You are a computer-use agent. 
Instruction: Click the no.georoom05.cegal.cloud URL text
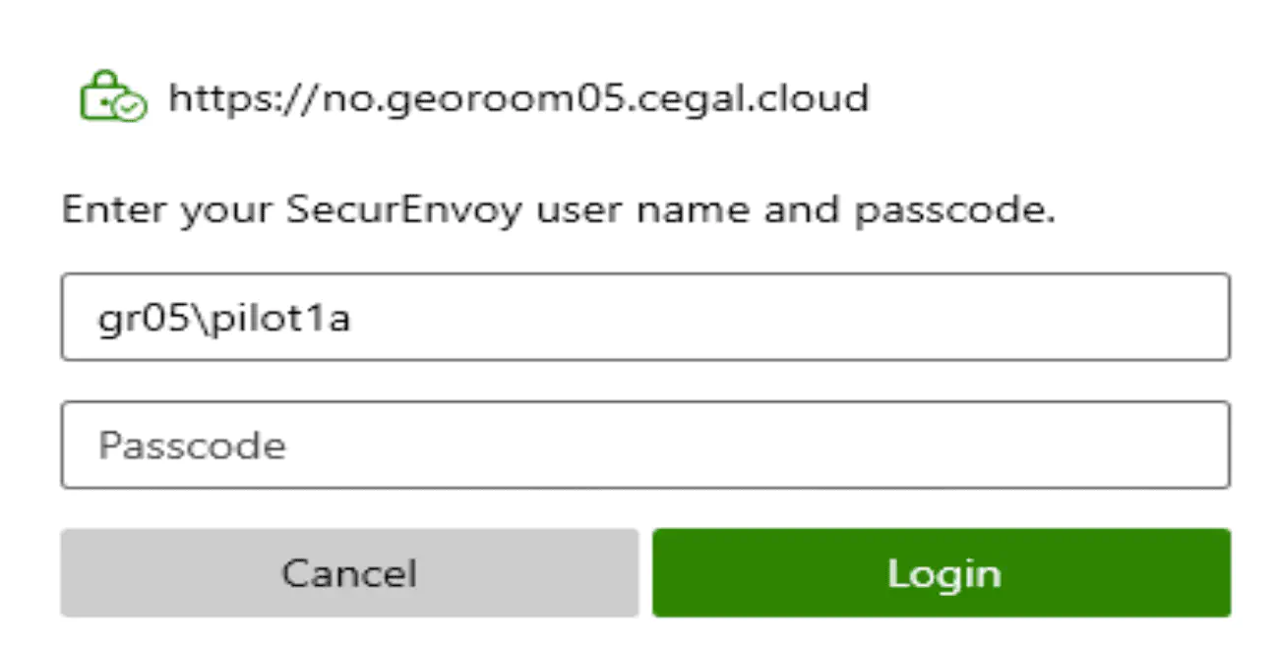point(518,97)
